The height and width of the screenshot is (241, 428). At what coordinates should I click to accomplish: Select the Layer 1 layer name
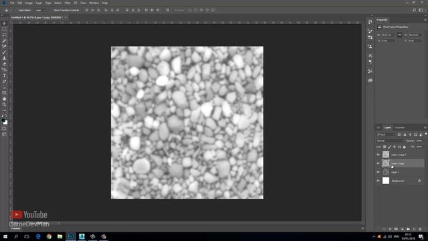pyautogui.click(x=395, y=172)
